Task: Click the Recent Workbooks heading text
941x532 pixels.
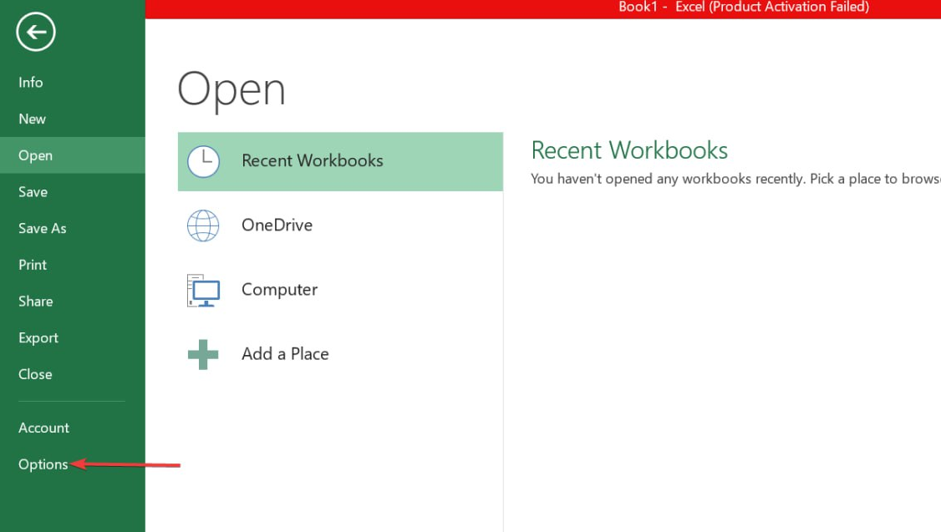Action: (629, 150)
